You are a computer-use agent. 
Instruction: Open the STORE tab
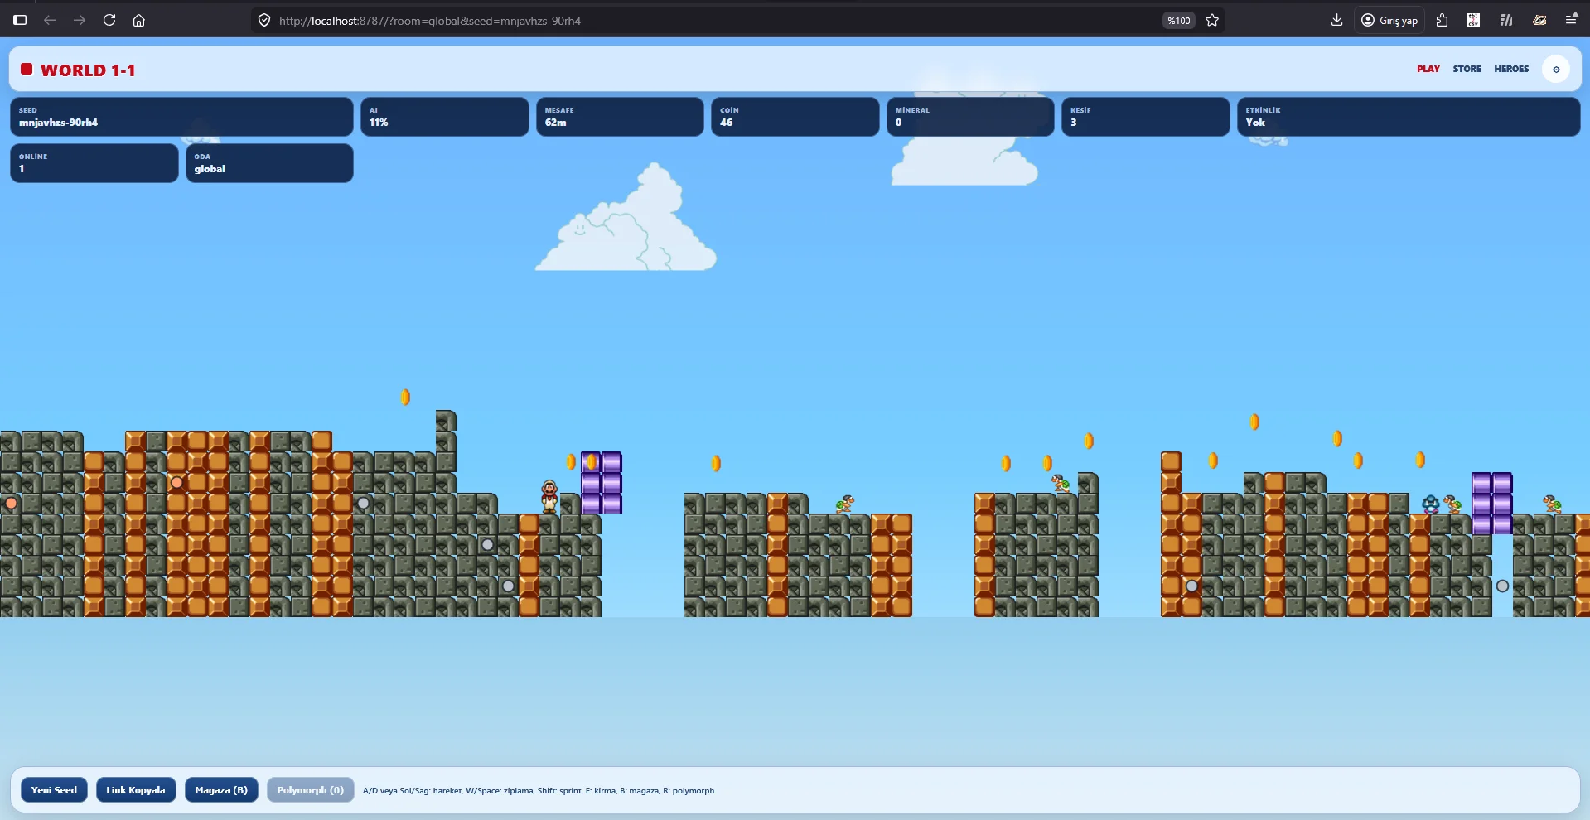click(1467, 70)
